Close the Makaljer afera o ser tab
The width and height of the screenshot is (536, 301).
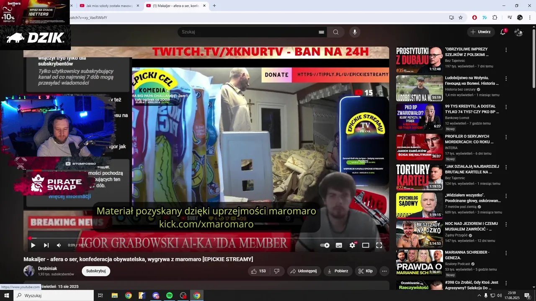204,6
